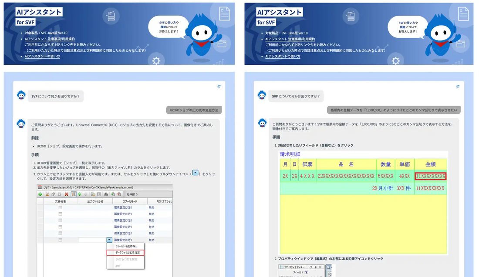
Task: Pin the プロパティエディター window
Action: pyautogui.click(x=315, y=267)
